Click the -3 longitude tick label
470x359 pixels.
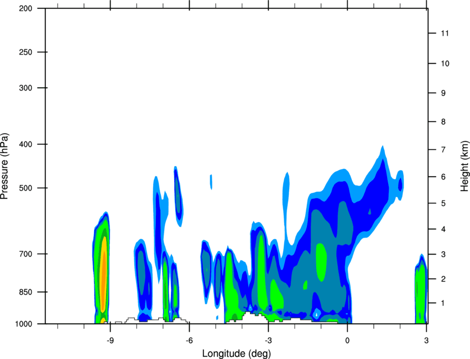click(x=268, y=340)
